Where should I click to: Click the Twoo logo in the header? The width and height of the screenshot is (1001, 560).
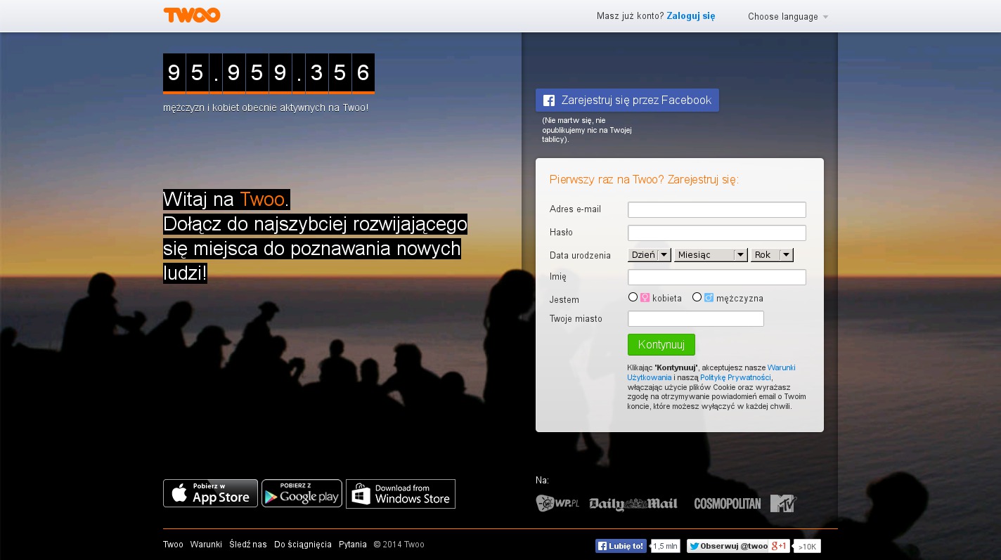click(192, 15)
